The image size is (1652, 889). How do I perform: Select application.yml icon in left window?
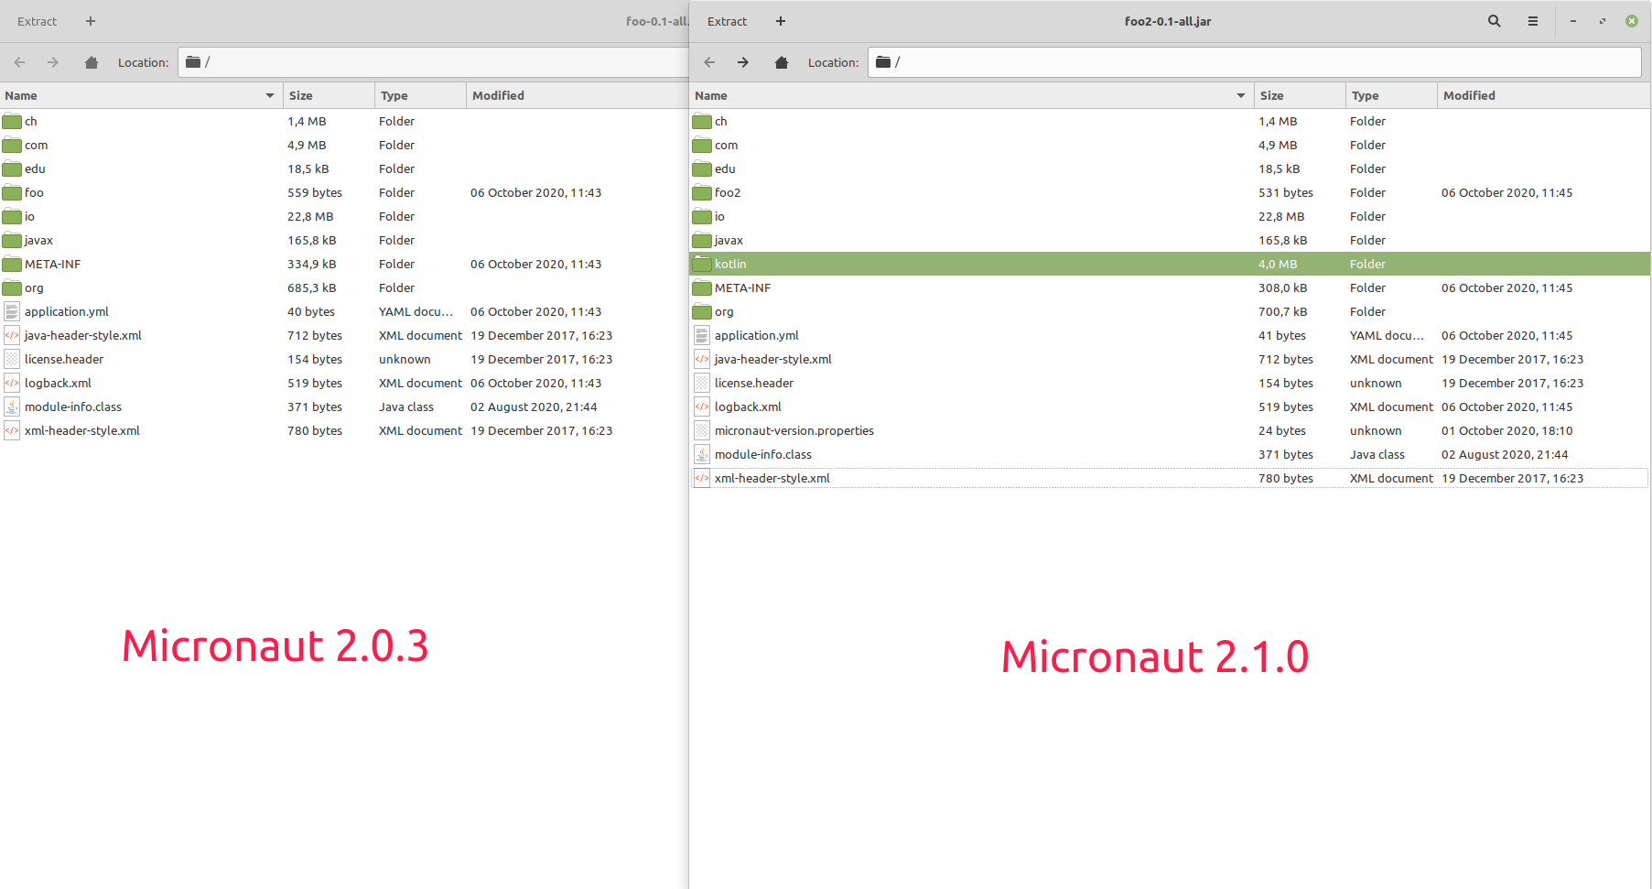12,311
